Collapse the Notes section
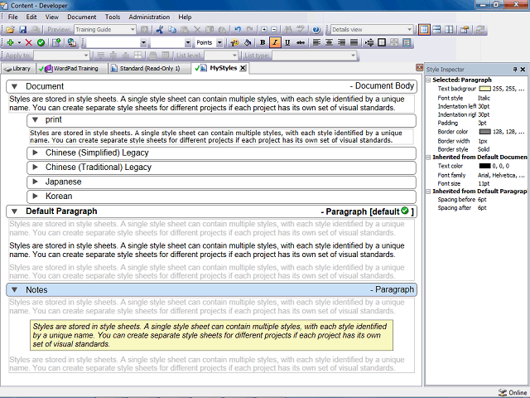 [x=15, y=290]
